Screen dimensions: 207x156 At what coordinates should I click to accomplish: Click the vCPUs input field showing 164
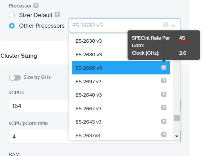[x=39, y=106]
